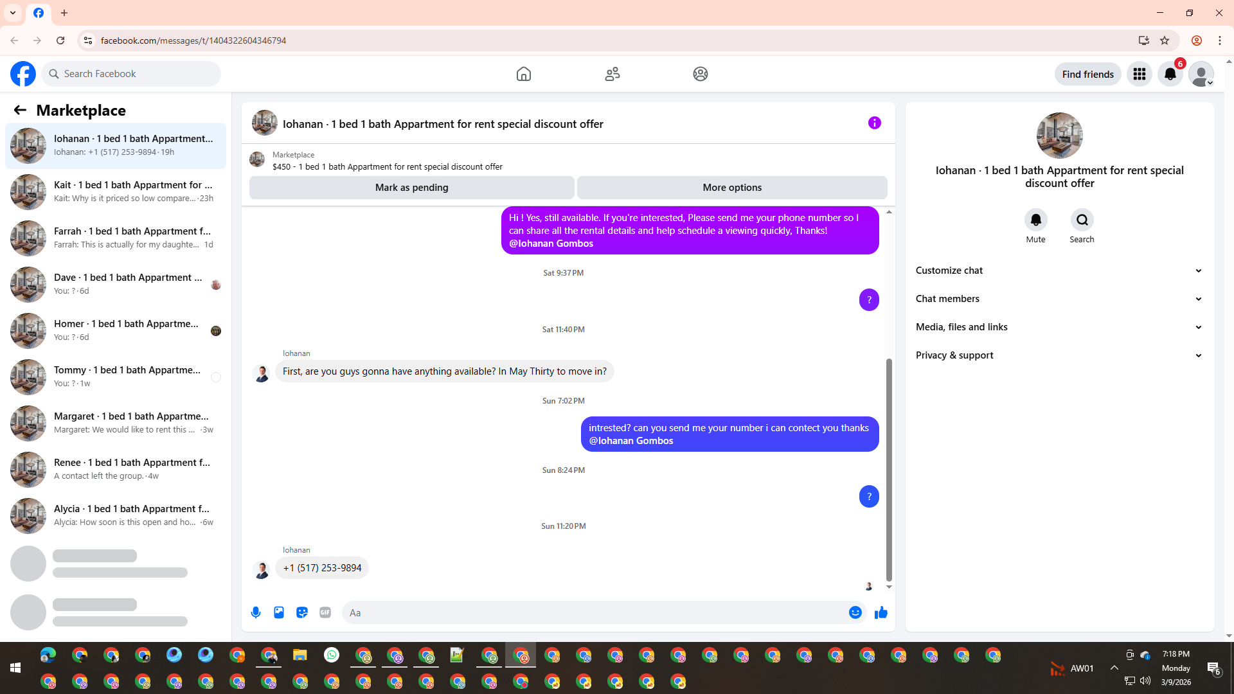The width and height of the screenshot is (1234, 694).
Task: Go to the Facebook Home tab
Action: pos(523,74)
